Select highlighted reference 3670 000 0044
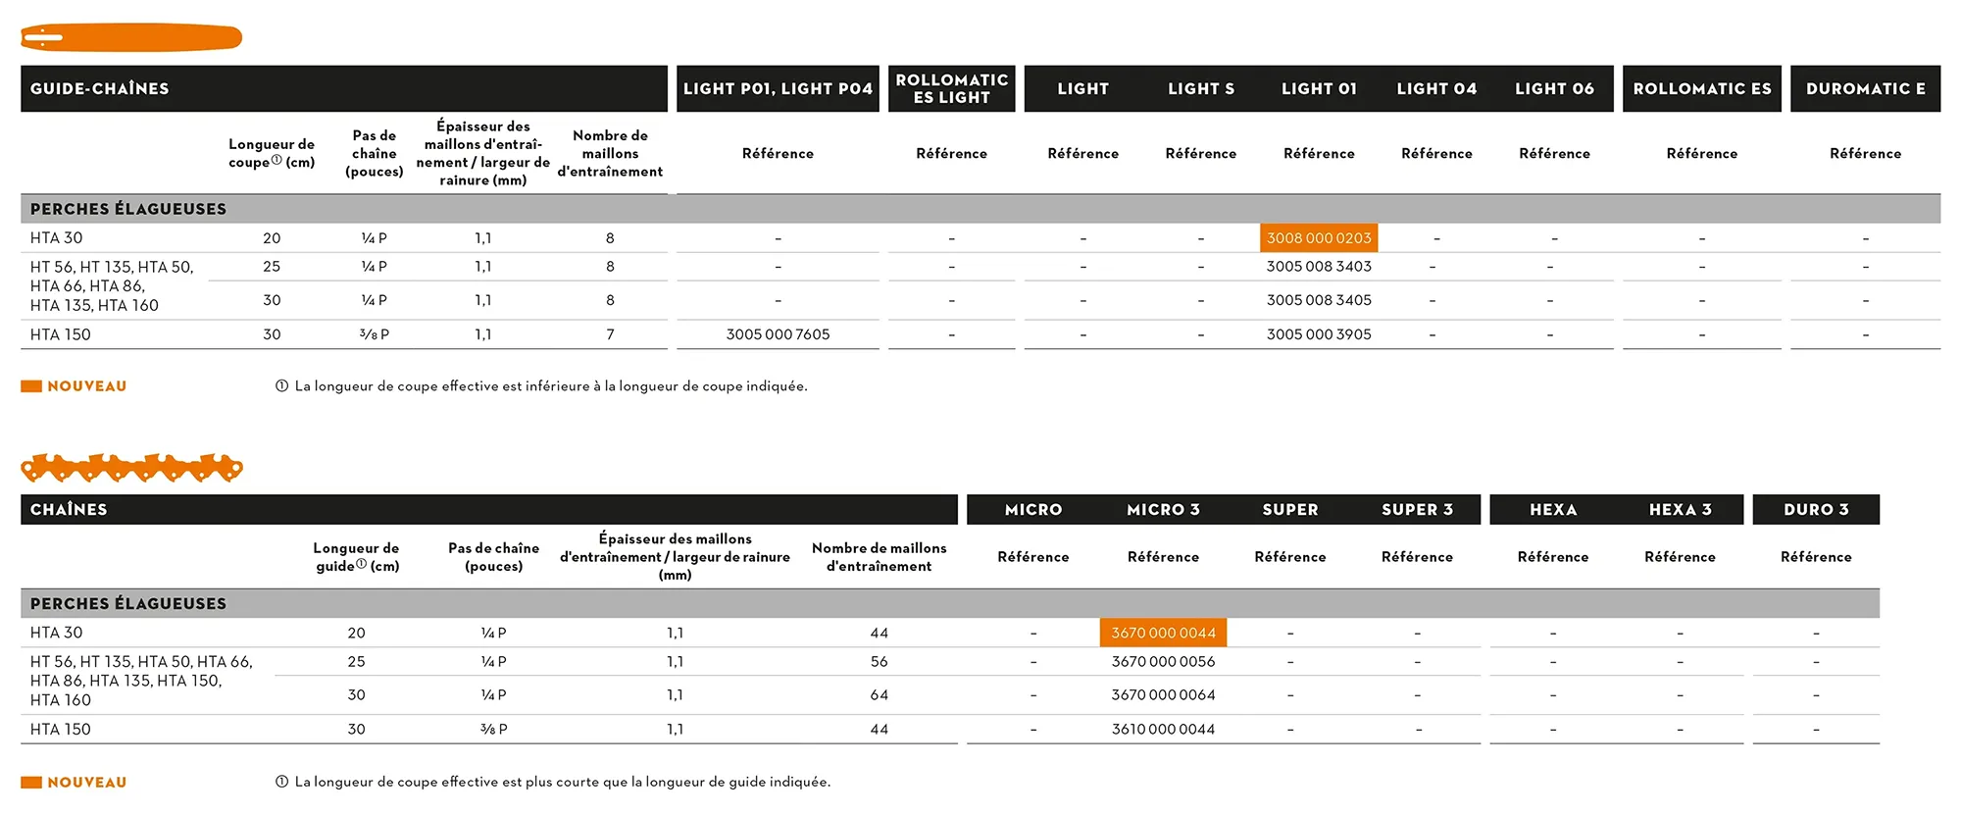 coord(1163,633)
